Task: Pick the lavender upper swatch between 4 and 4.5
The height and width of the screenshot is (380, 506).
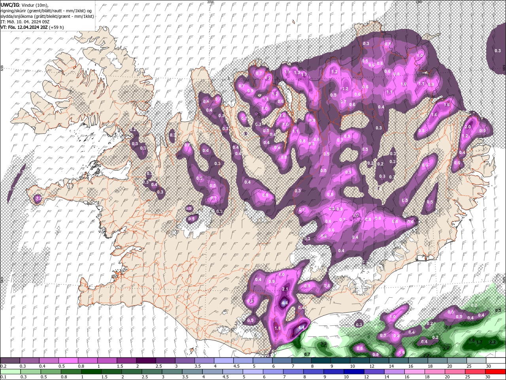Action: 223,361
